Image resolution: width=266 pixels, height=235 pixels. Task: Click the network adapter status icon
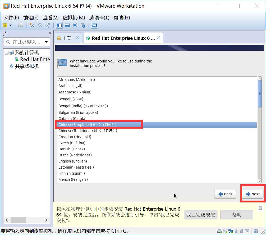231,231
